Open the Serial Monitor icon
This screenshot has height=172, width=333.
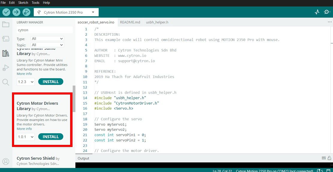327,12
